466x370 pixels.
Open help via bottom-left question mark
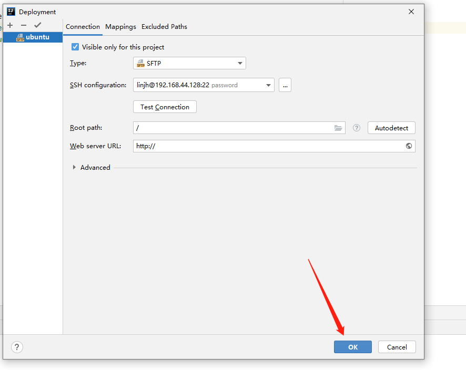pos(17,347)
